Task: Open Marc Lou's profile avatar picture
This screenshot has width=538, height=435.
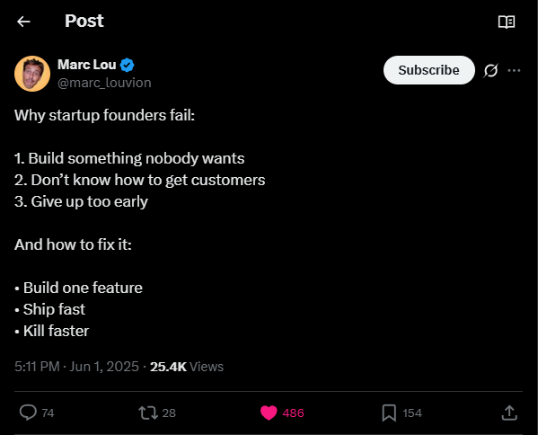Action: 32,74
